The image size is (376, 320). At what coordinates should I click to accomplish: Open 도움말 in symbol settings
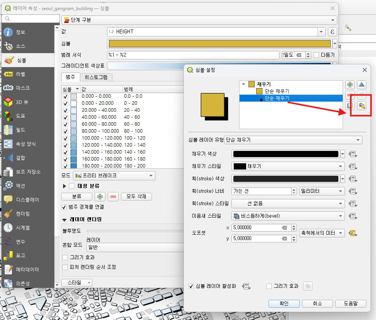[x=350, y=304]
